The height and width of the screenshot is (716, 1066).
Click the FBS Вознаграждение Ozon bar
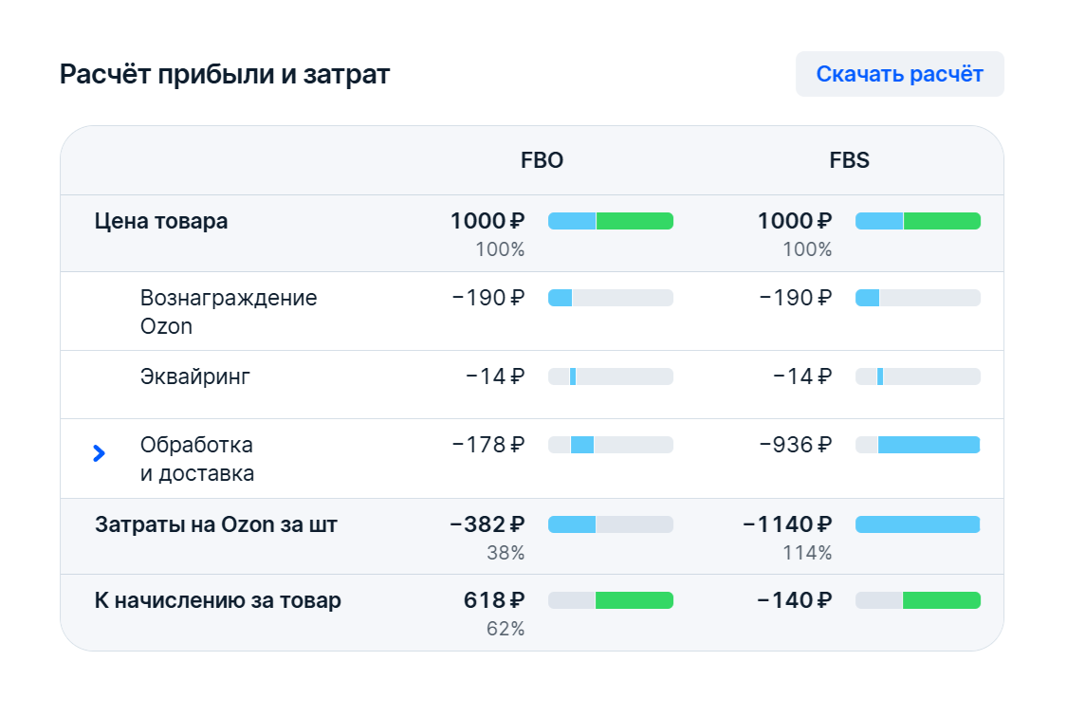coord(918,298)
